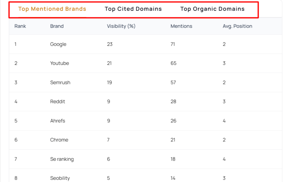289x182 pixels.
Task: Sort by the Mentions column header
Action: 181,26
